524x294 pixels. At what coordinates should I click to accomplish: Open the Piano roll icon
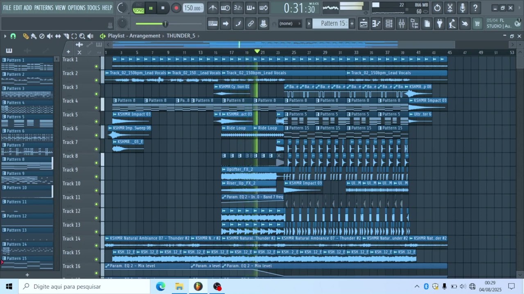[376, 24]
